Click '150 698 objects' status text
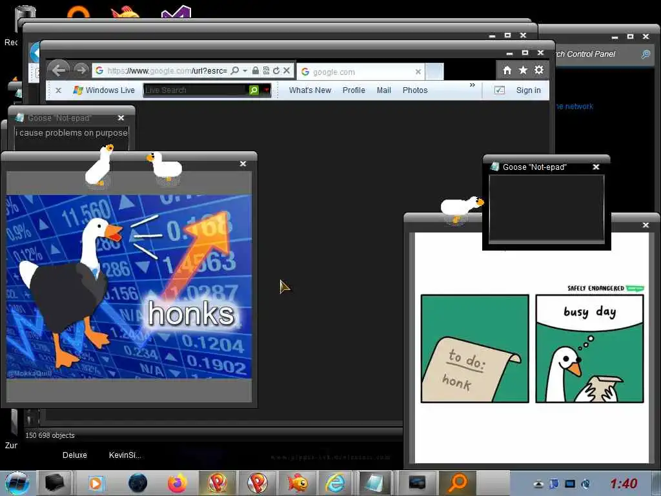Viewport: 661px width, 496px height. click(x=50, y=435)
